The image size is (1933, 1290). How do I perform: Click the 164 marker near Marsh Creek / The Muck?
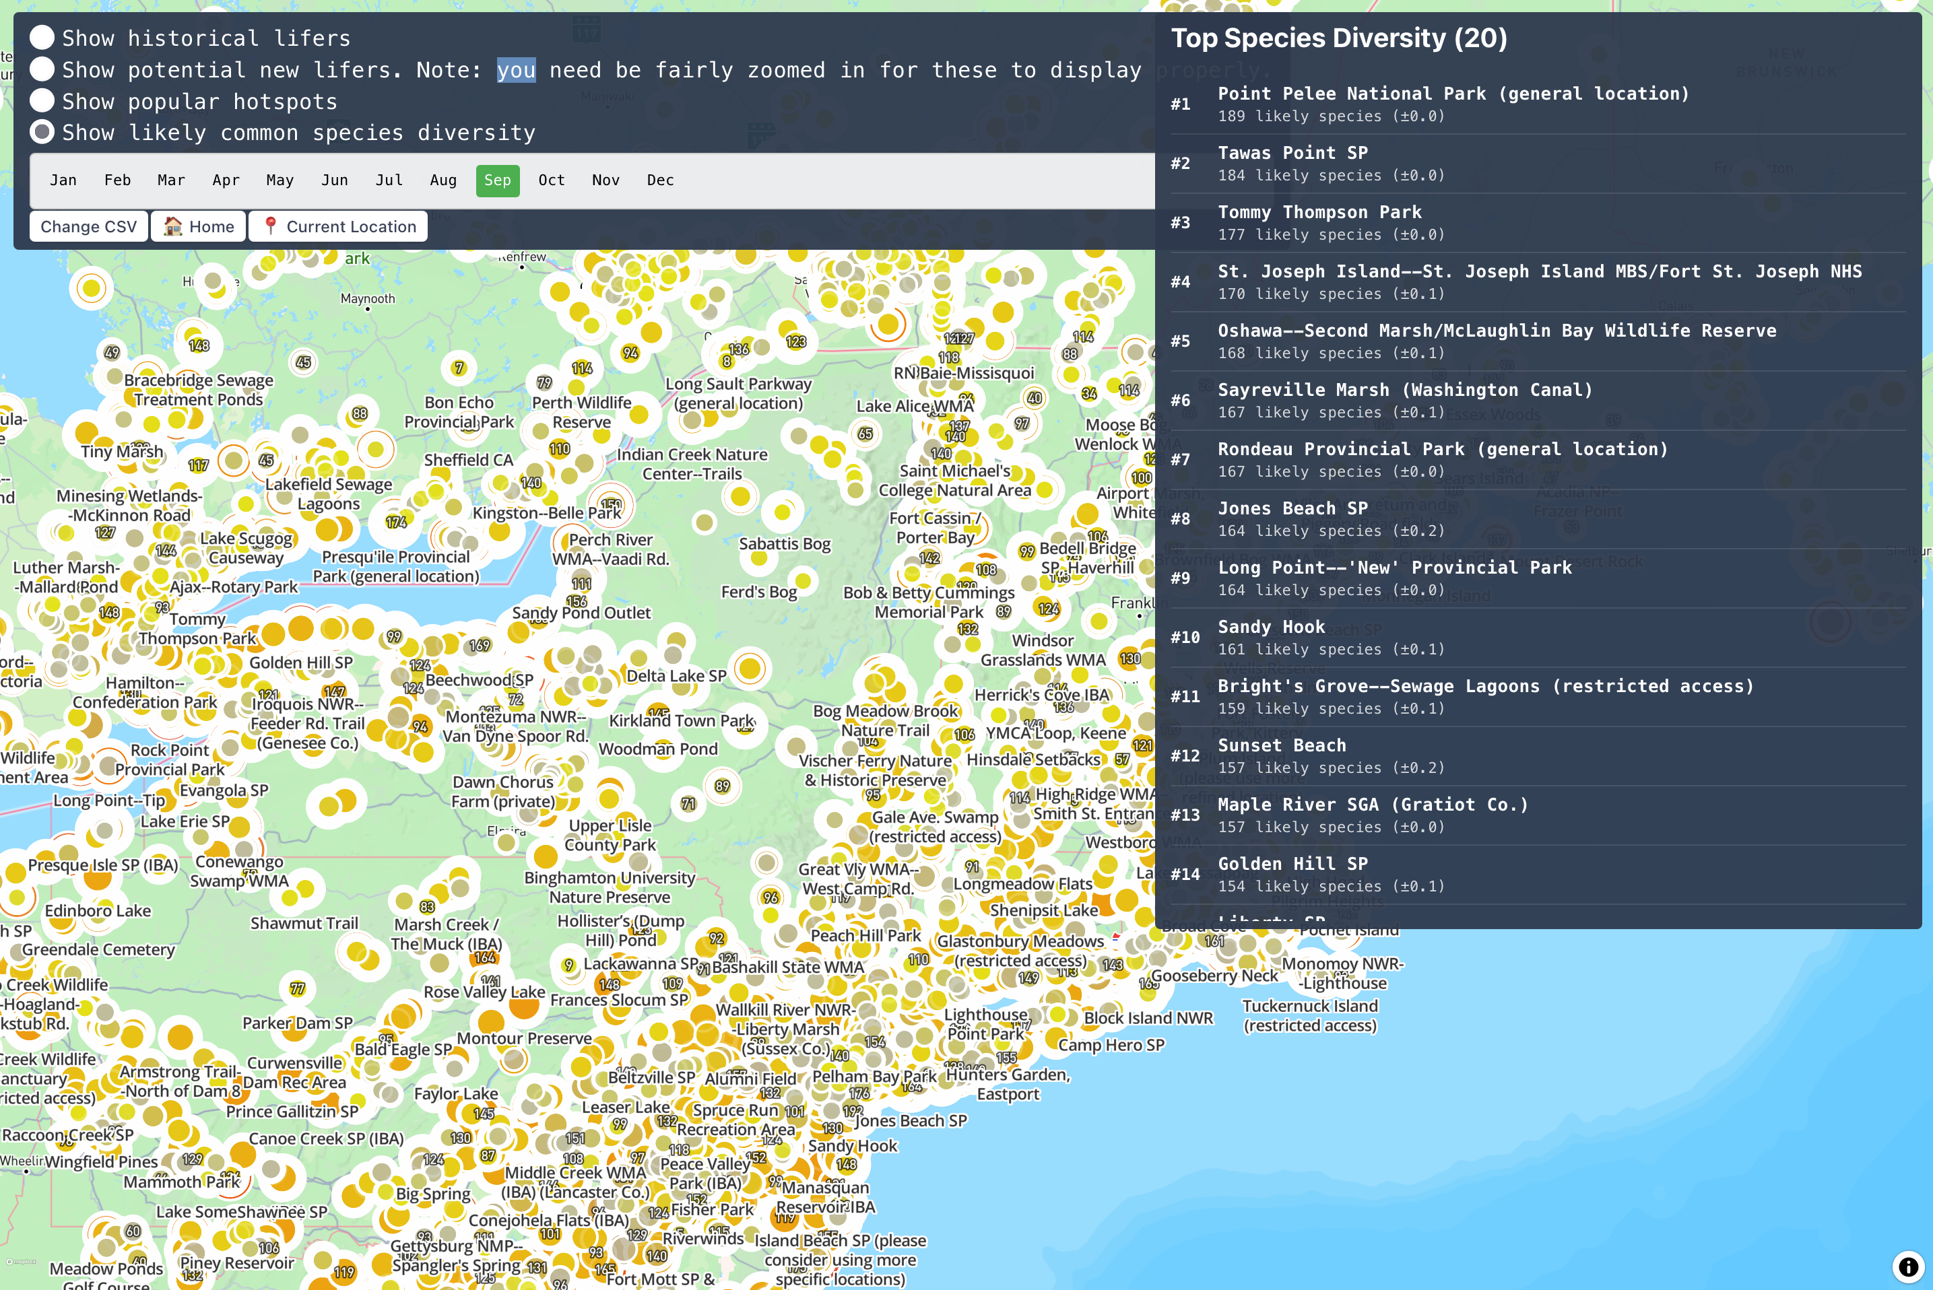(485, 957)
